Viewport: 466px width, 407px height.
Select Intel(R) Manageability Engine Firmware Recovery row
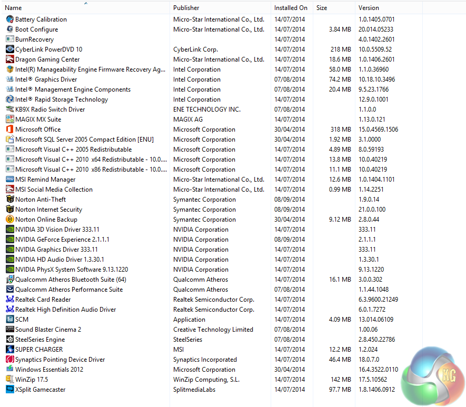pyautogui.click(x=90, y=70)
